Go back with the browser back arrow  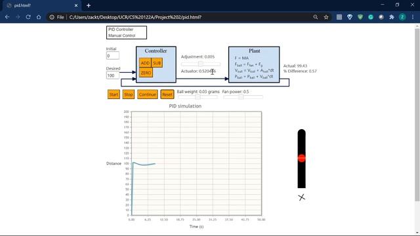tap(7, 17)
